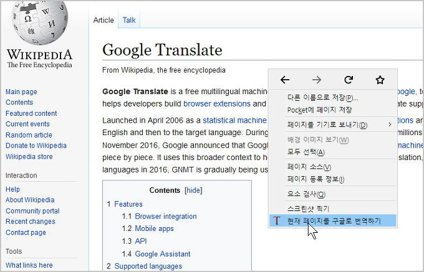Jump to Features section in contents
424x272 pixels.
coord(128,204)
